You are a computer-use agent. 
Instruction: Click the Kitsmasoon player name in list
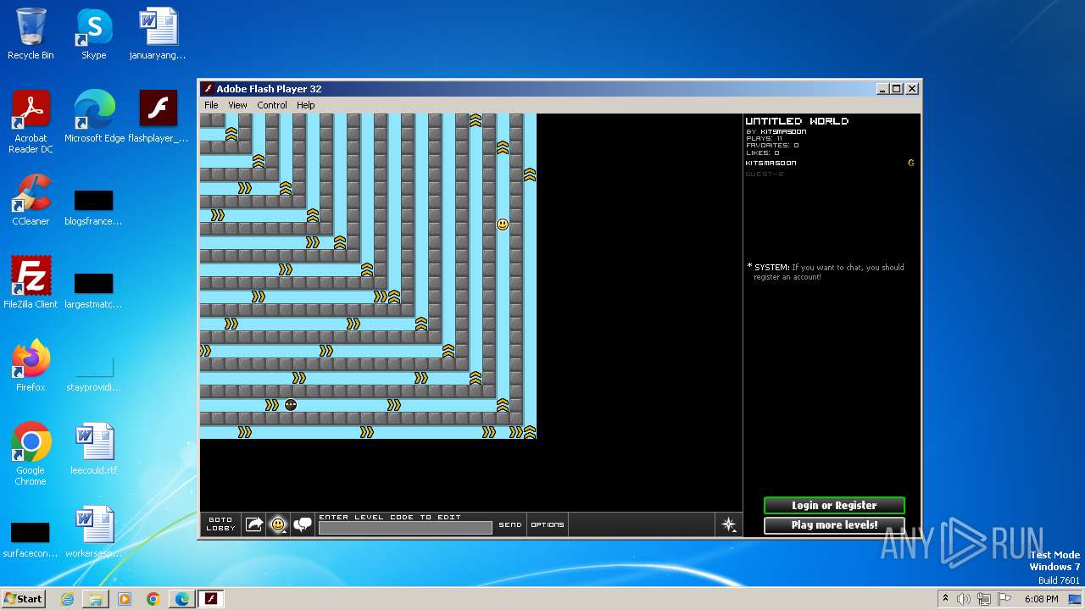point(771,163)
